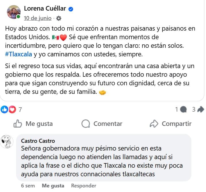This screenshot has width=206, height=192.
Task: Open Castro Castro's Snoopy avatar
Action: (x=7, y=141)
